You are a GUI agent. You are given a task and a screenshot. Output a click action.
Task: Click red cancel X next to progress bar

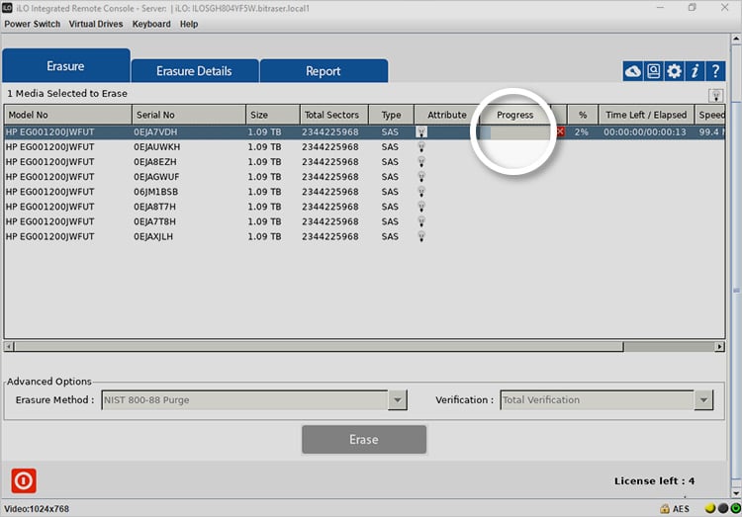pos(560,132)
